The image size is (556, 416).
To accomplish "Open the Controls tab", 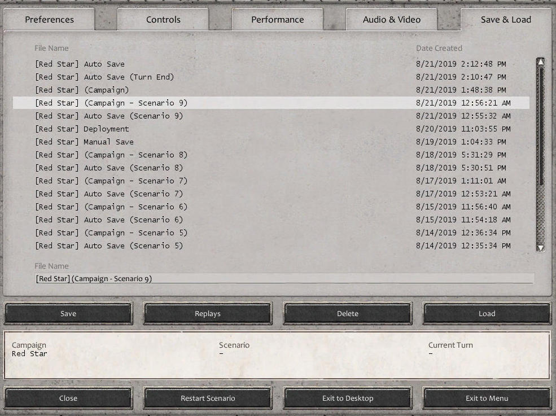I will click(163, 20).
